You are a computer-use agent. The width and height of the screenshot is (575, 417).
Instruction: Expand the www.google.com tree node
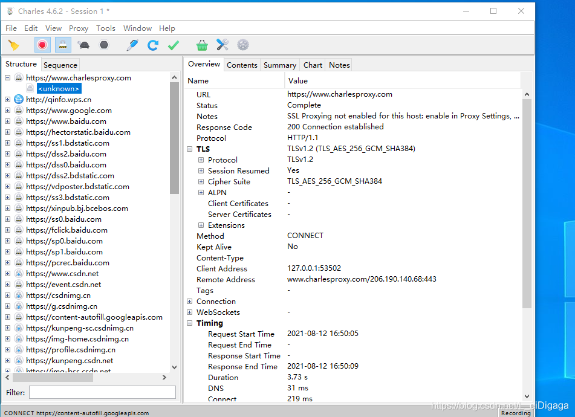[7, 111]
